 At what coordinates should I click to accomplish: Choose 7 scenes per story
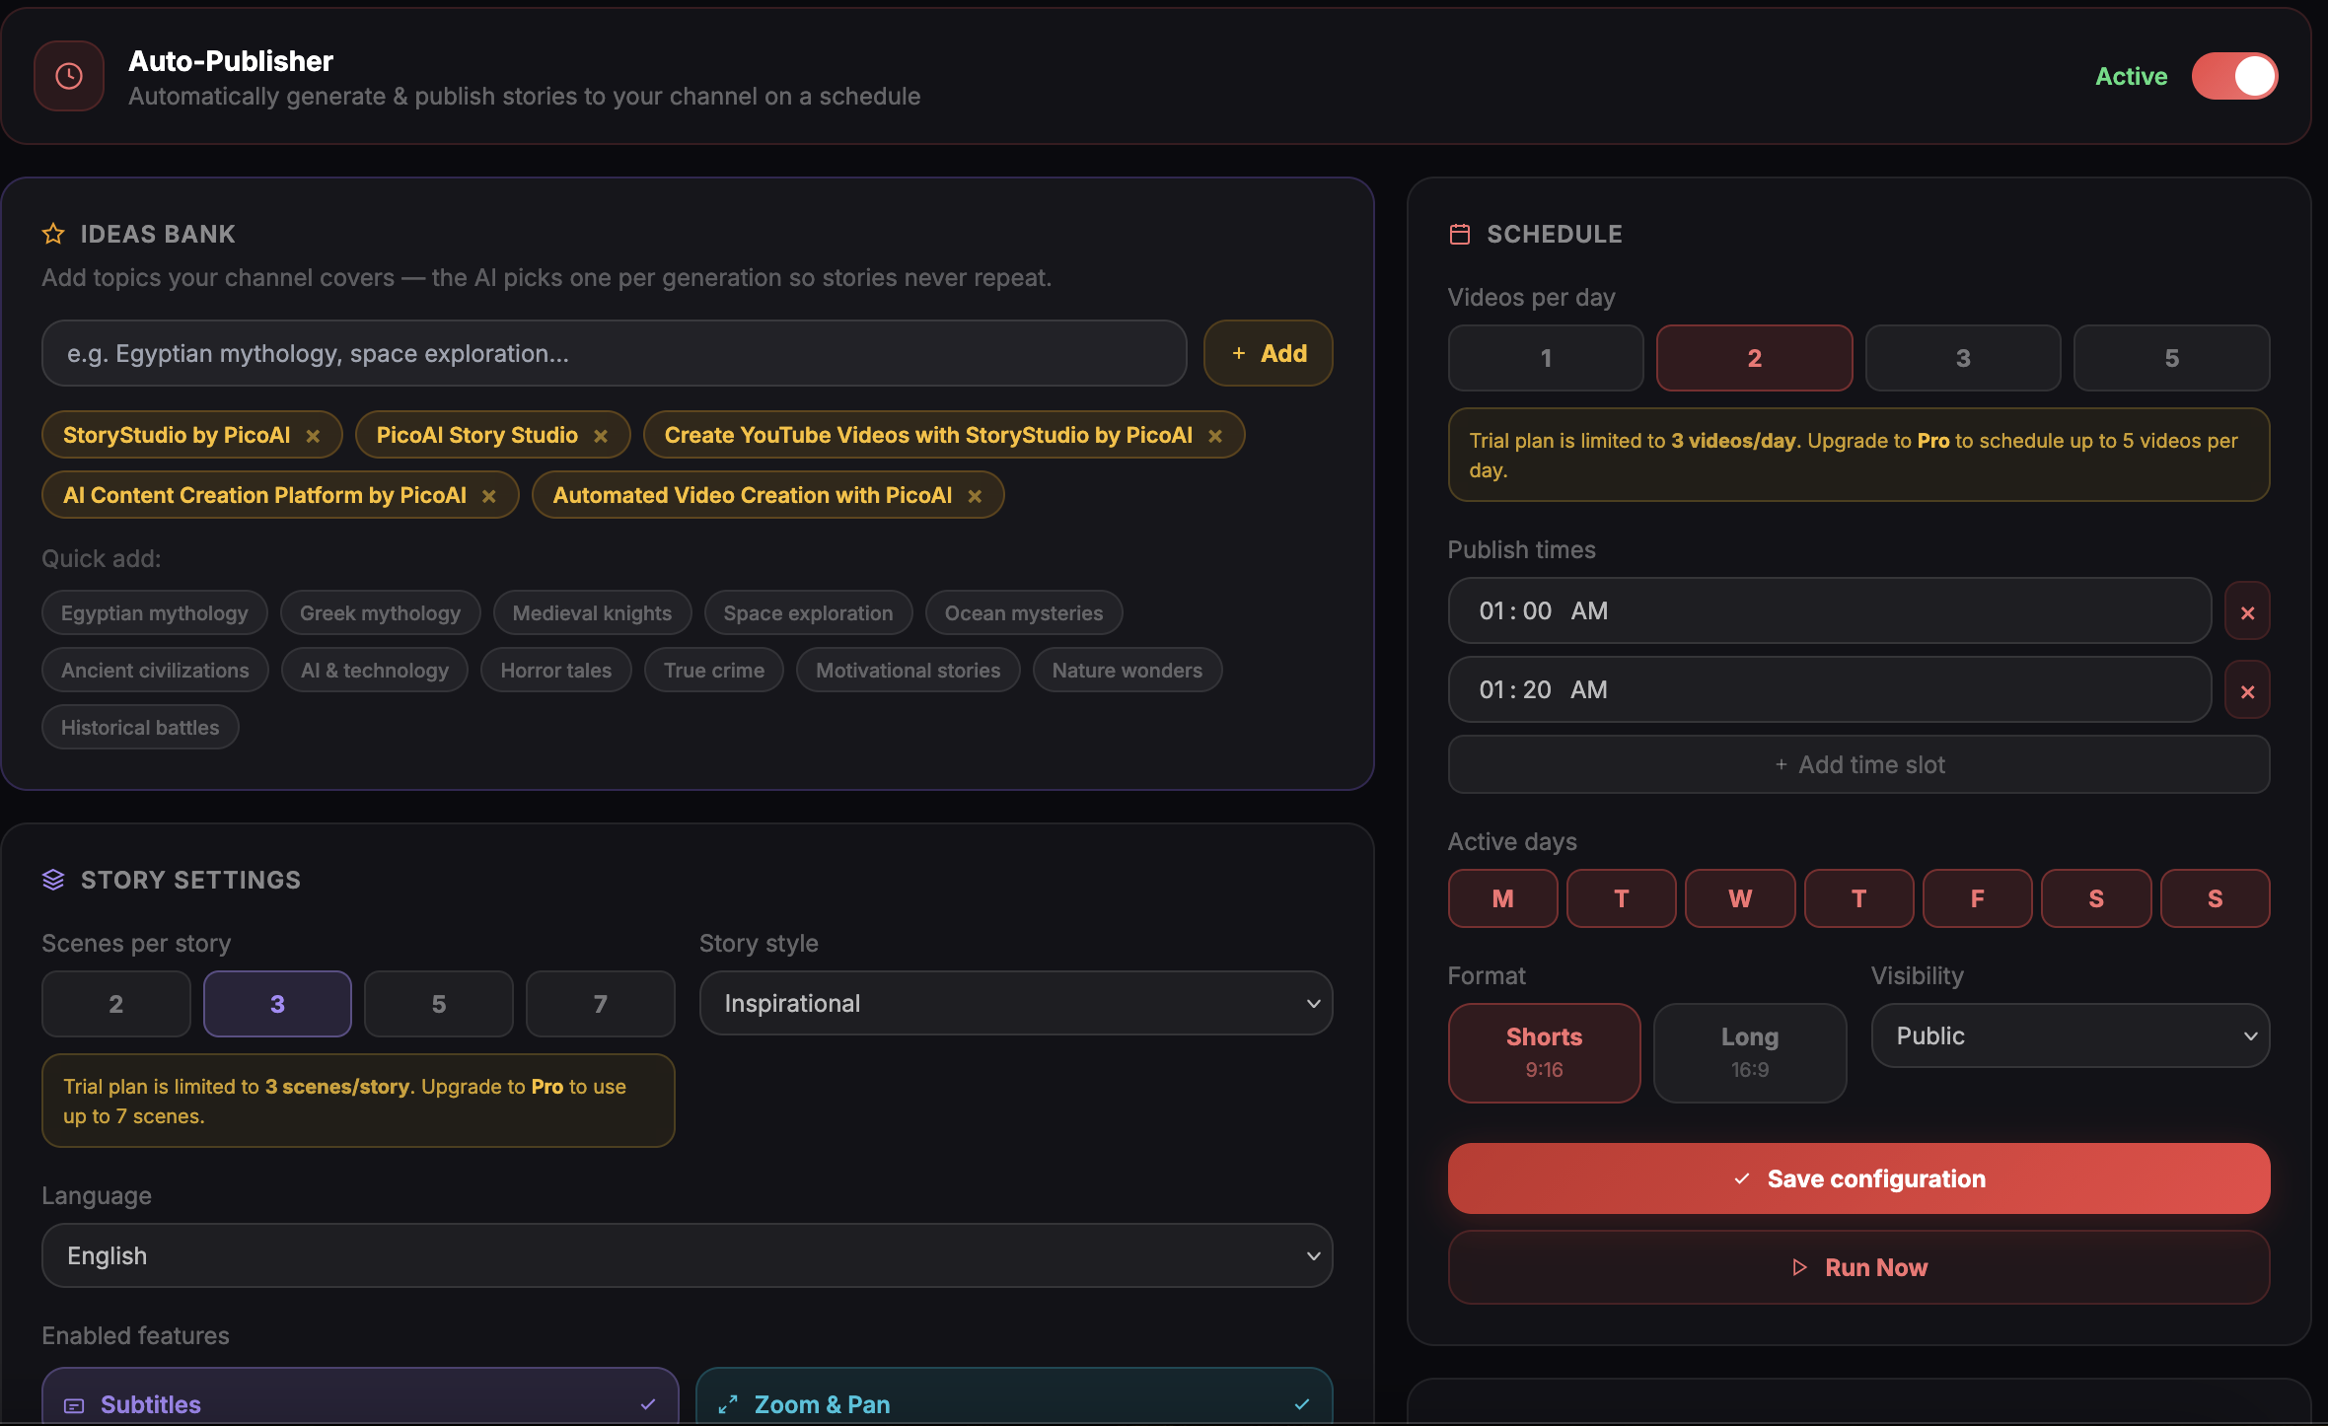(600, 1004)
